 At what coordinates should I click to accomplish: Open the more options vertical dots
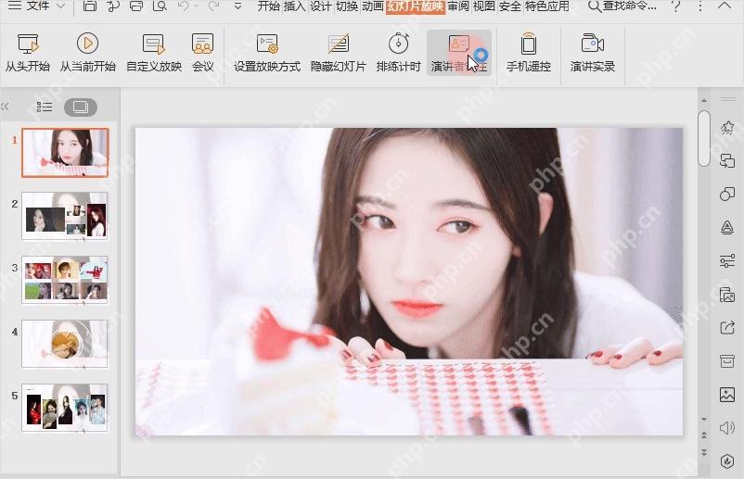700,6
